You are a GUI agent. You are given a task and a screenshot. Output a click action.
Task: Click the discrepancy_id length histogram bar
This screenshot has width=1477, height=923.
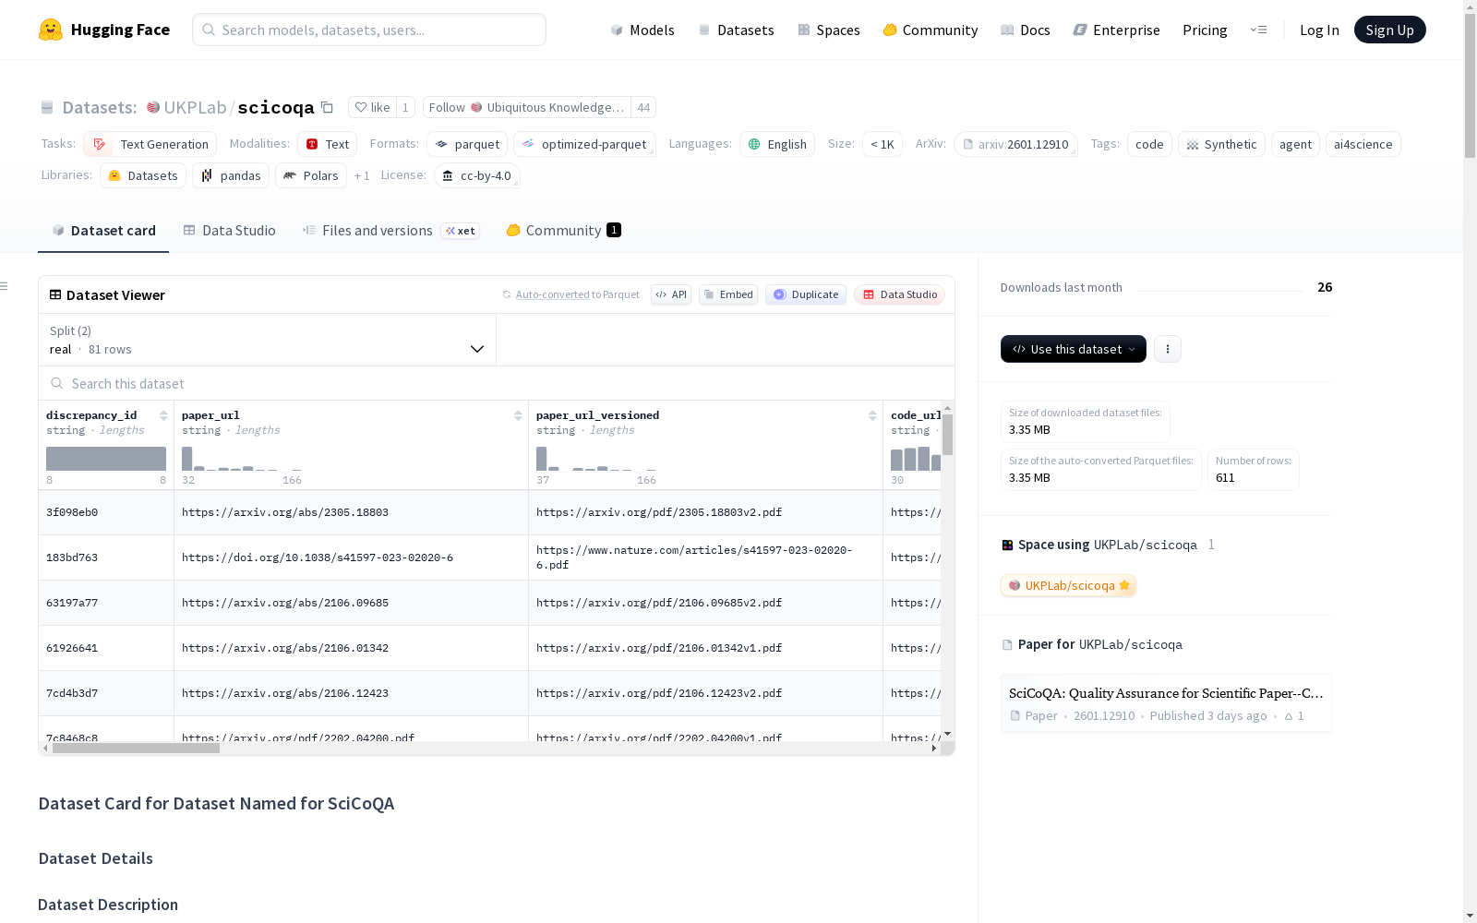click(x=106, y=459)
